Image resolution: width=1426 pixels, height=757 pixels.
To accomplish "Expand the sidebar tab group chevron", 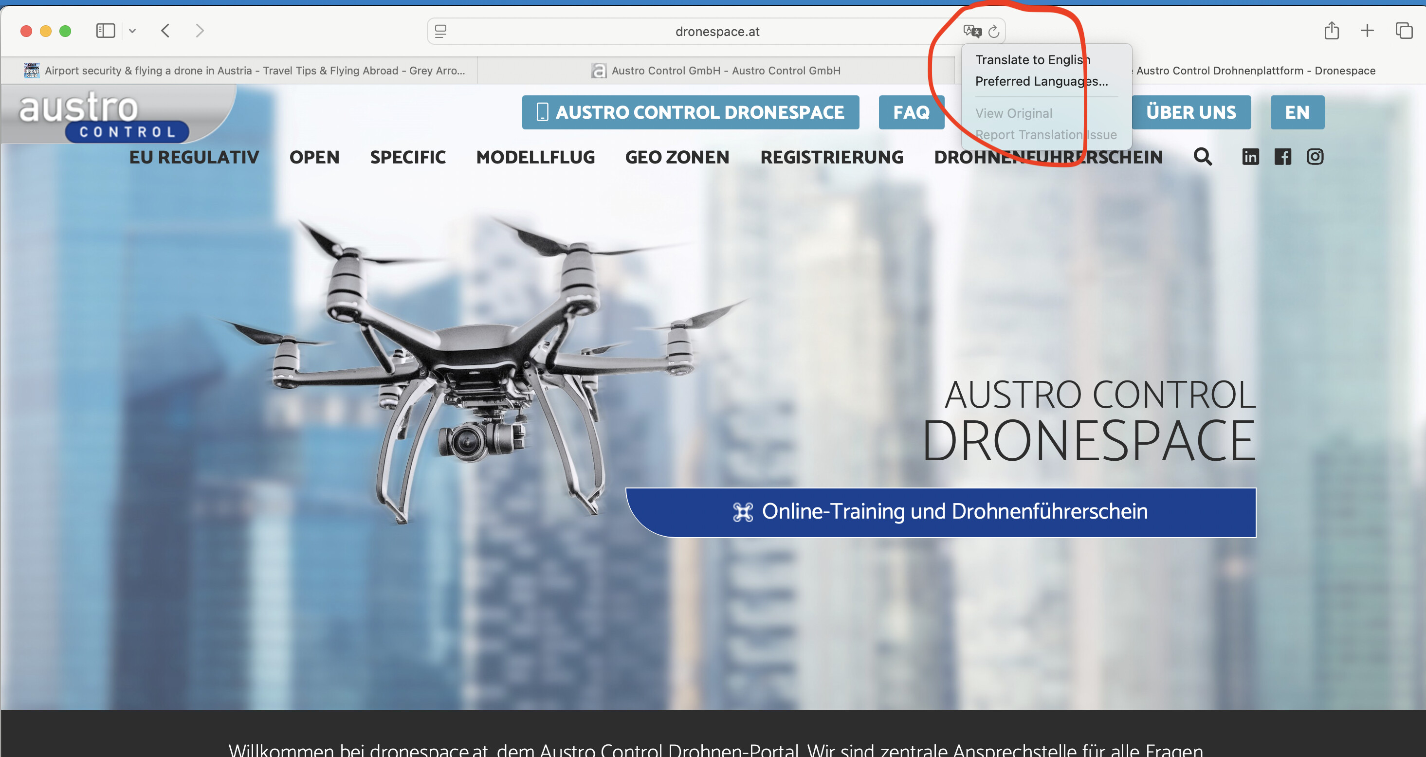I will 132,31.
